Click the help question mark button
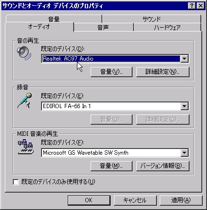 [x=192, y=6]
